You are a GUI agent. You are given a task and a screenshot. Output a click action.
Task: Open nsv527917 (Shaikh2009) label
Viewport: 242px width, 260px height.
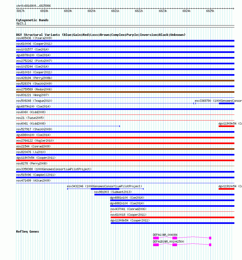[x=34, y=129]
